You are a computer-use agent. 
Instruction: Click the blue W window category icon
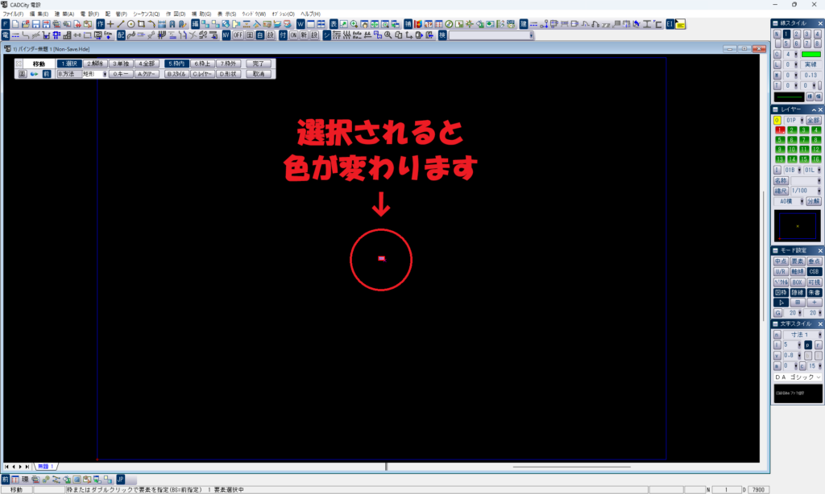[301, 24]
